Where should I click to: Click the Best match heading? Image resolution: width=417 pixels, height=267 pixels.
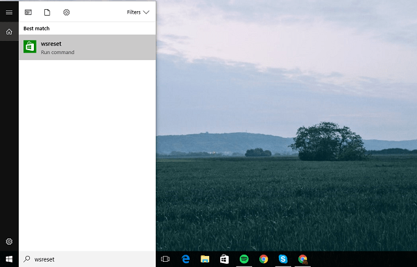click(x=36, y=29)
